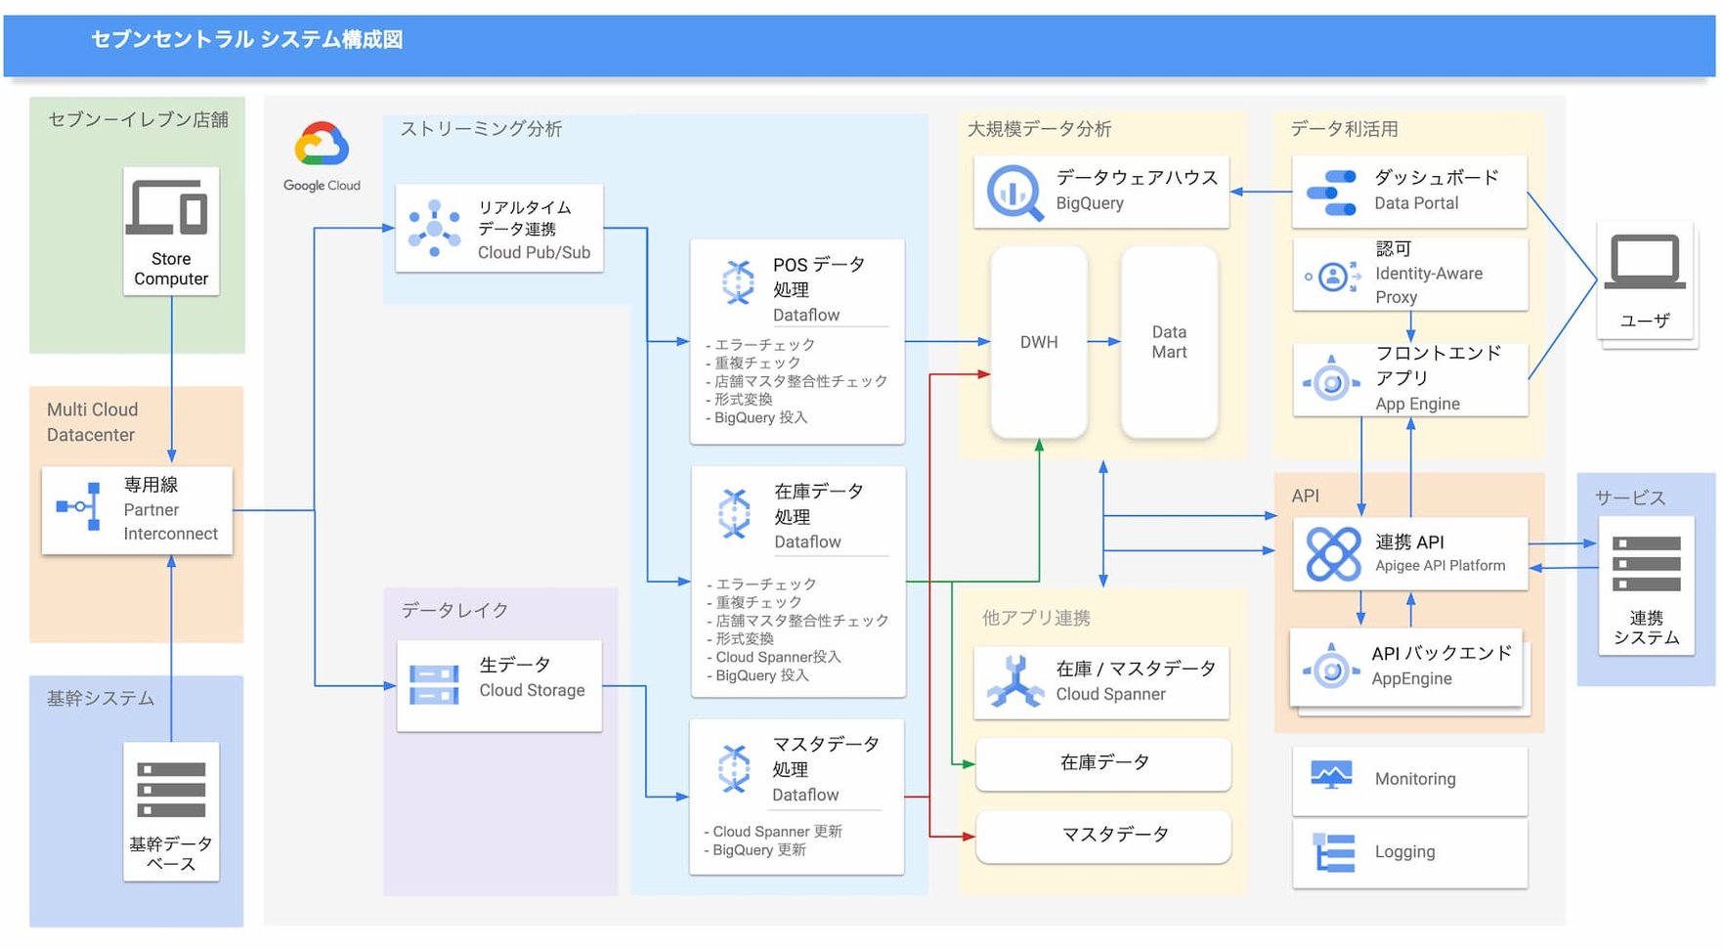This screenshot has height=950, width=1724.
Task: Select the マスタデータ box under 他アプリ連携
Action: tap(1103, 835)
